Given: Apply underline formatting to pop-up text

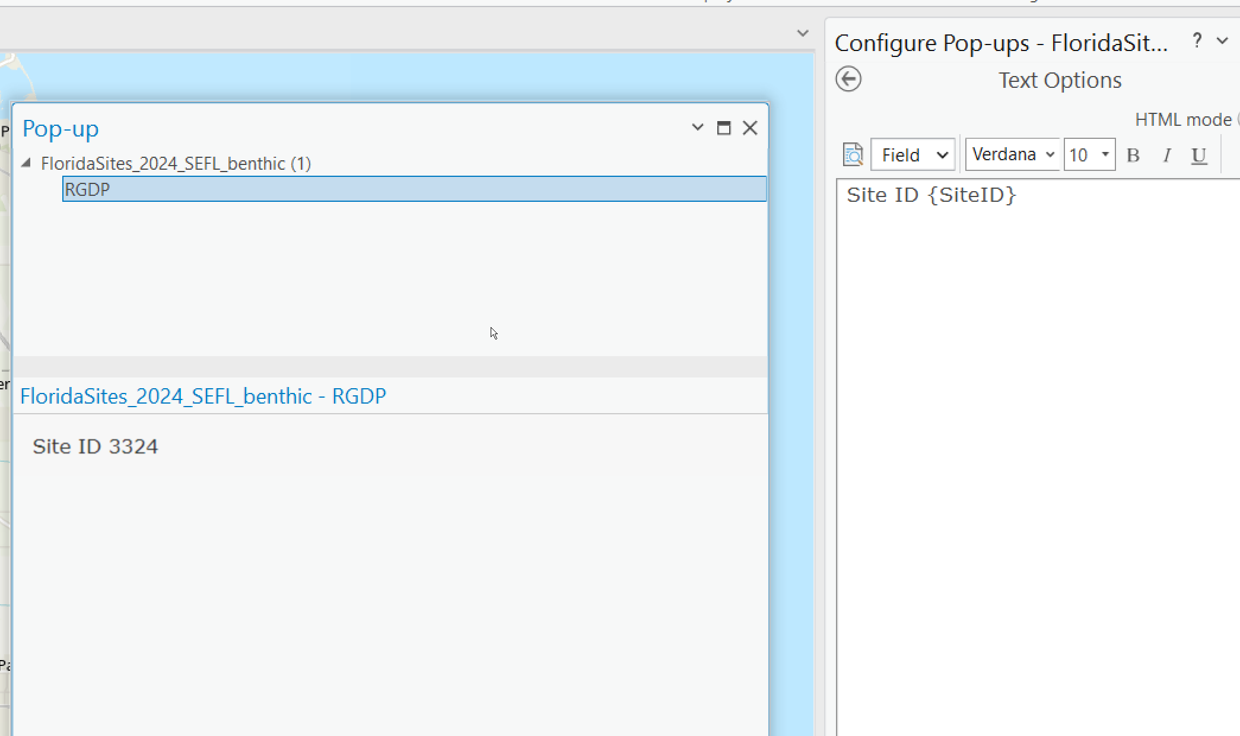Looking at the screenshot, I should pos(1200,156).
